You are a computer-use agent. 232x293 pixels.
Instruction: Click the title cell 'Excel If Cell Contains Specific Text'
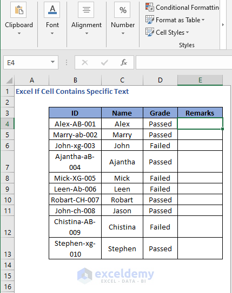72,91
